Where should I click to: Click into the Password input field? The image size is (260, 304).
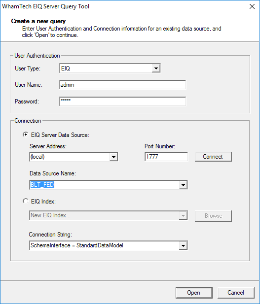pyautogui.click(x=122, y=101)
